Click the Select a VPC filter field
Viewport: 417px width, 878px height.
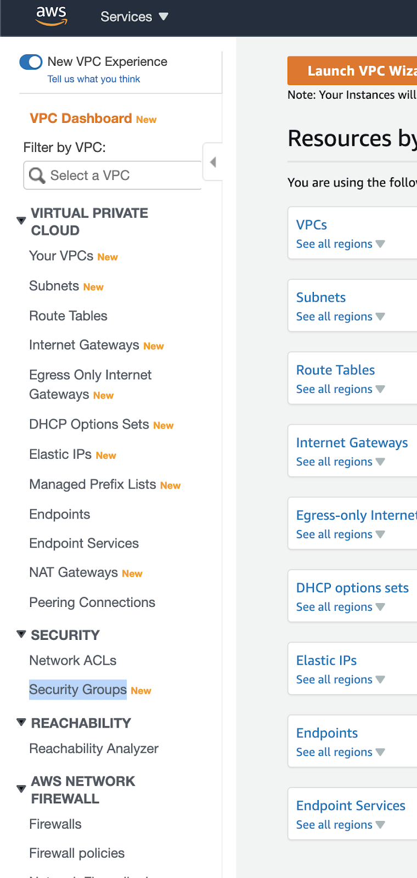[112, 176]
